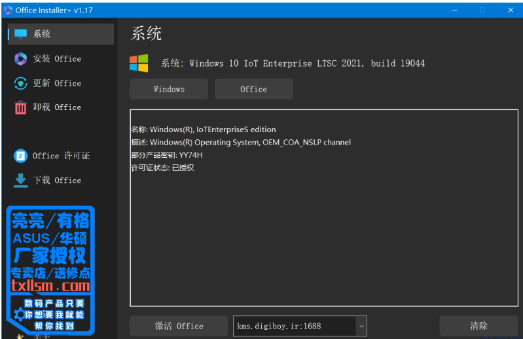Switch to 更新 Office page
This screenshot has width=523, height=339.
(61, 83)
